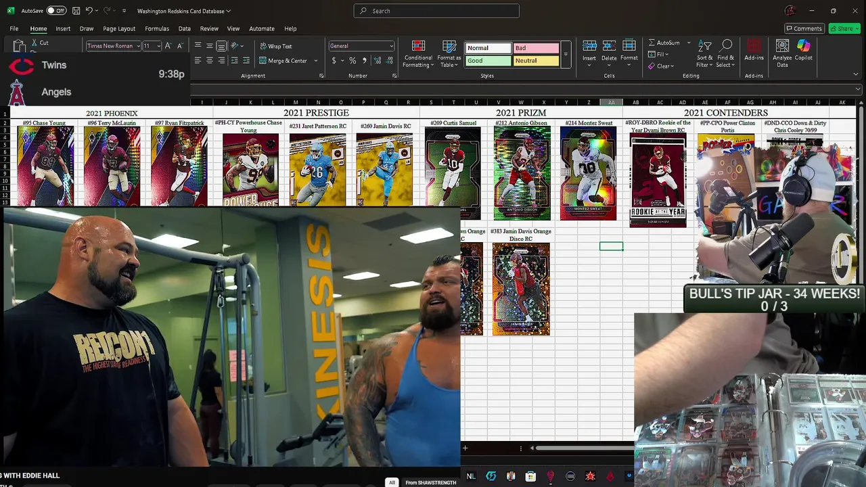866x487 pixels.
Task: Open the Add-ins button
Action: (754, 50)
